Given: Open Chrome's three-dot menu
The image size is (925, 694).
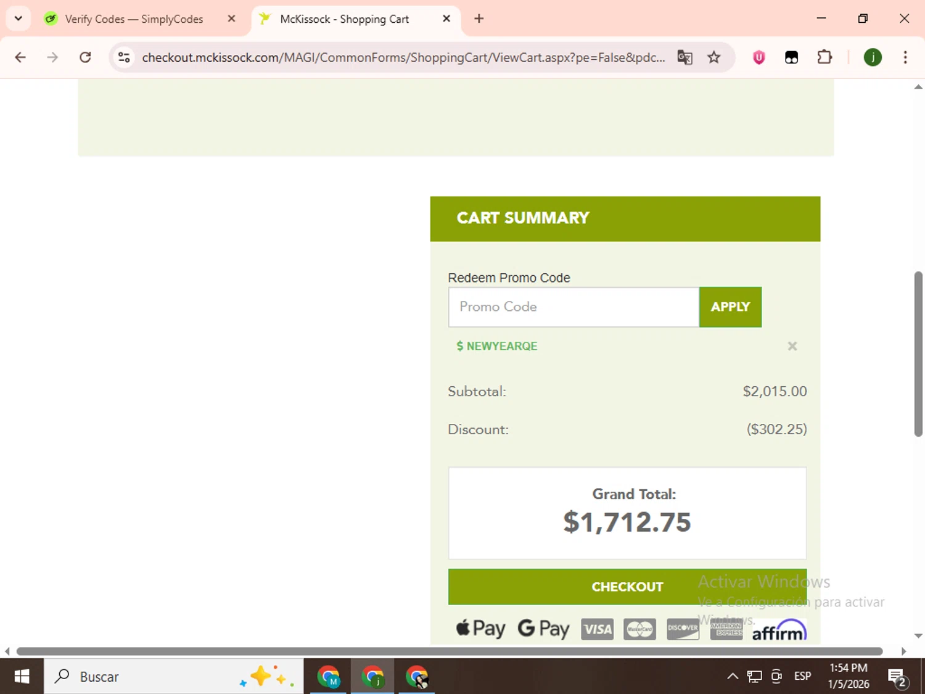Looking at the screenshot, I should coord(905,57).
